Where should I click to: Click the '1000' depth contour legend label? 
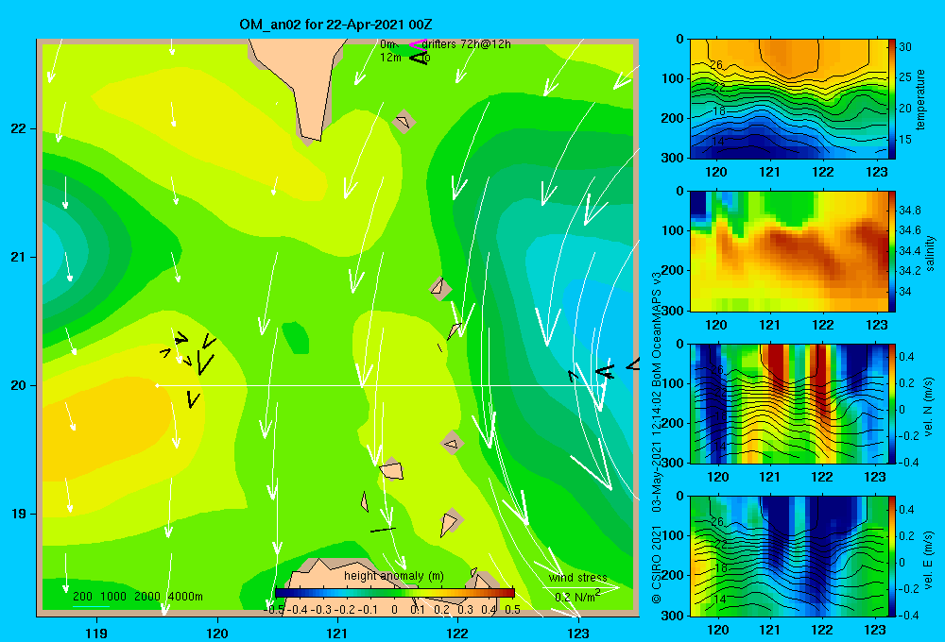[x=113, y=597]
